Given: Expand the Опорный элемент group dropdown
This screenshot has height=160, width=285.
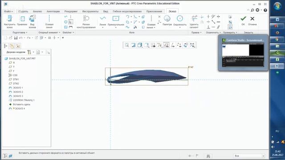Looking at the screenshot, I should click(49, 32).
